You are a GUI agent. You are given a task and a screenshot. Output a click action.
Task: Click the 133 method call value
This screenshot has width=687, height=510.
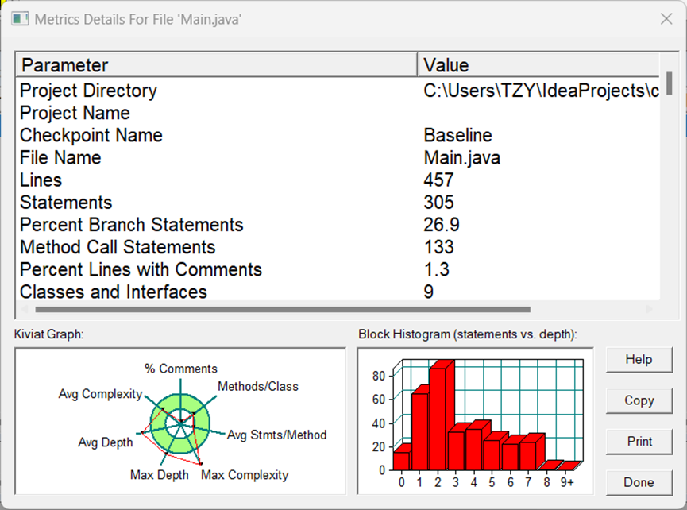[x=438, y=247]
